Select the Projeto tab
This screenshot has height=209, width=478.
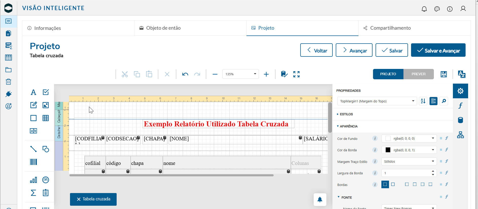(302, 28)
